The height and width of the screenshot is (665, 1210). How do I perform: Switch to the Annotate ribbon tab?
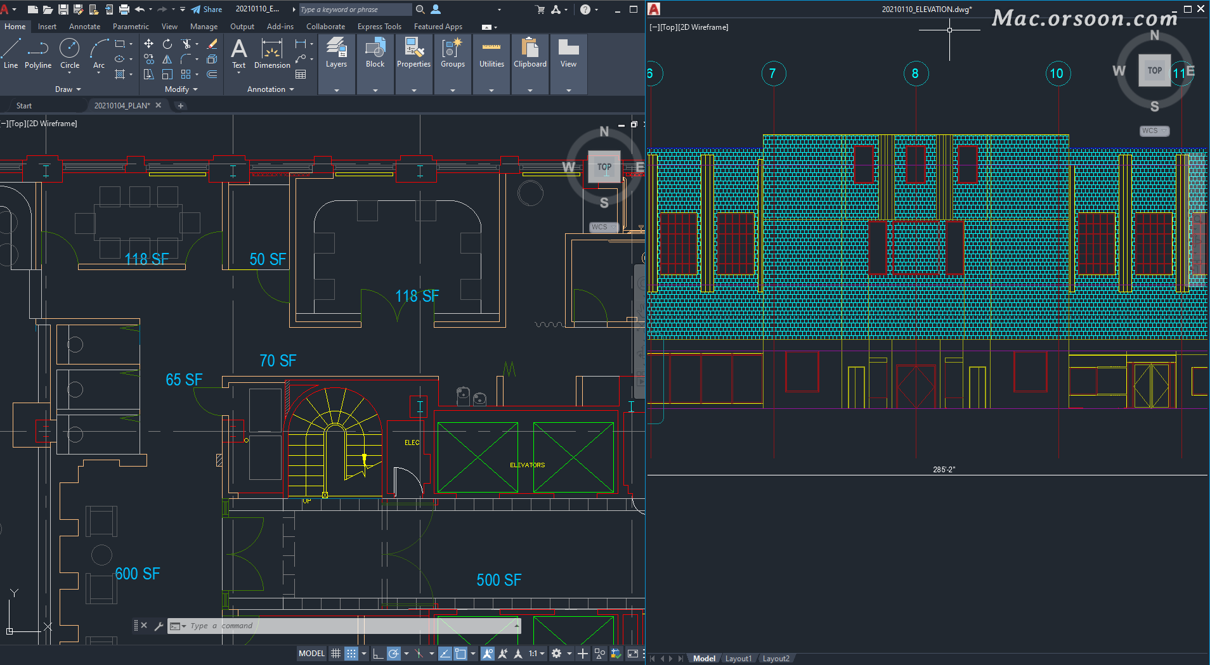point(84,27)
